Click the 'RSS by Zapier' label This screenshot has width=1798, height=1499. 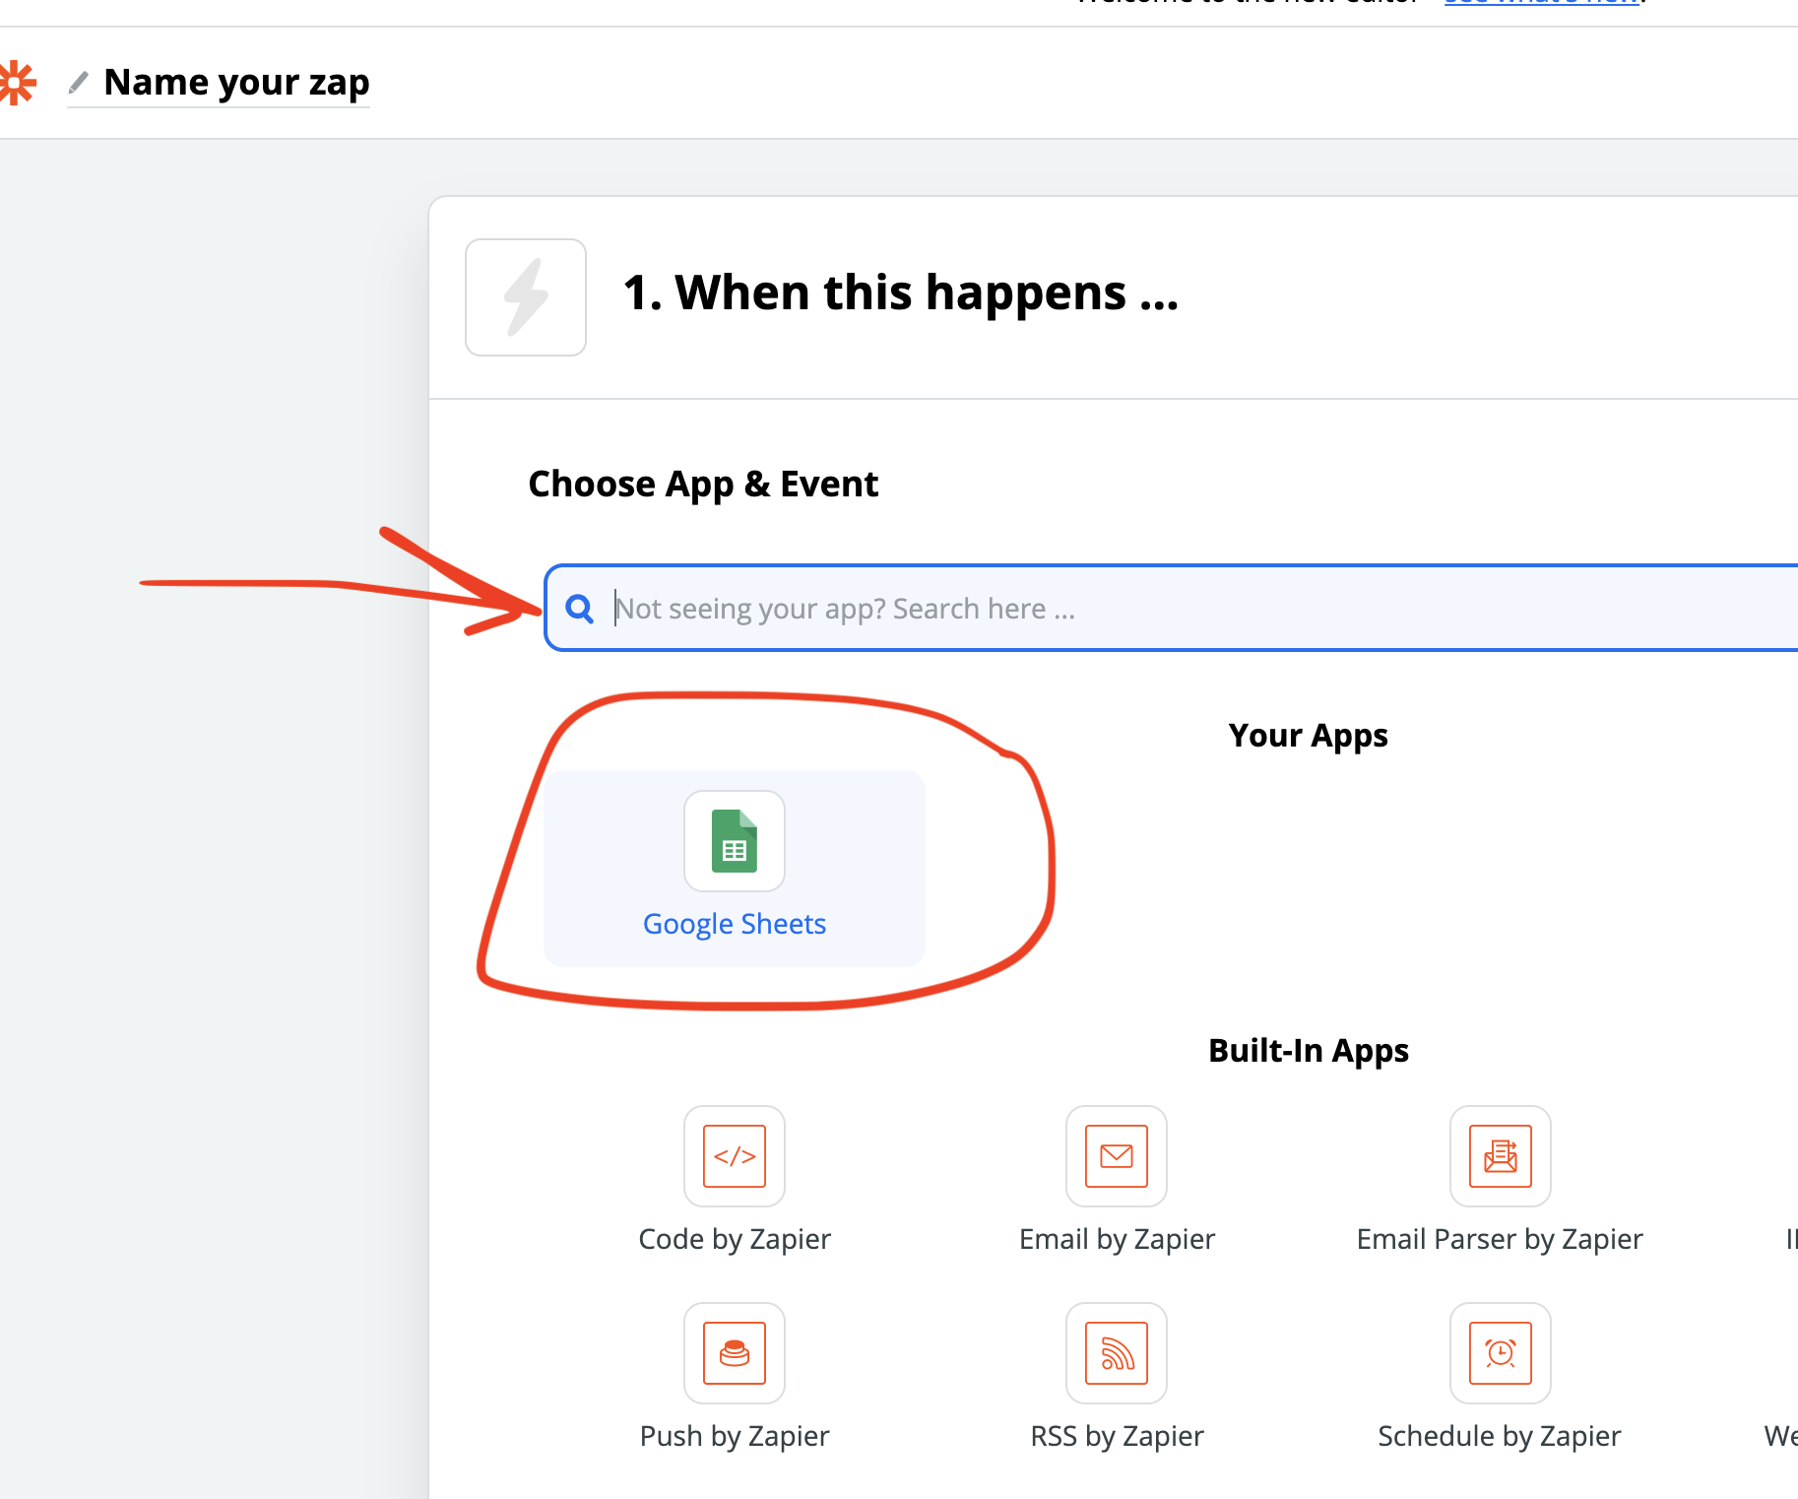[1117, 1436]
